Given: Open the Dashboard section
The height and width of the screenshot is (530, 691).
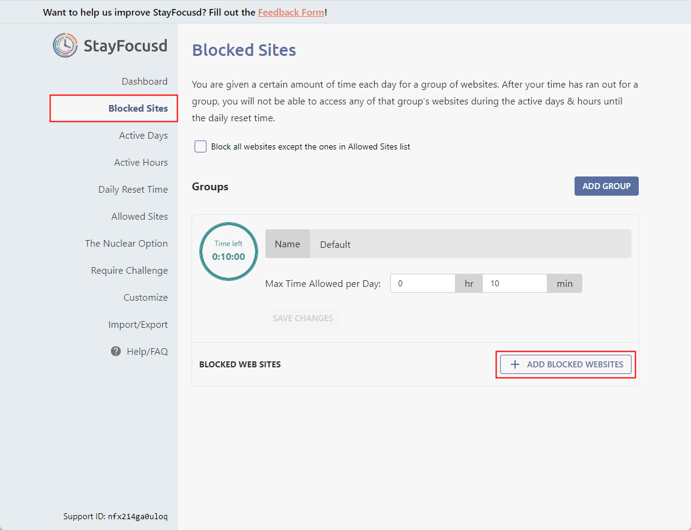Looking at the screenshot, I should coord(145,82).
